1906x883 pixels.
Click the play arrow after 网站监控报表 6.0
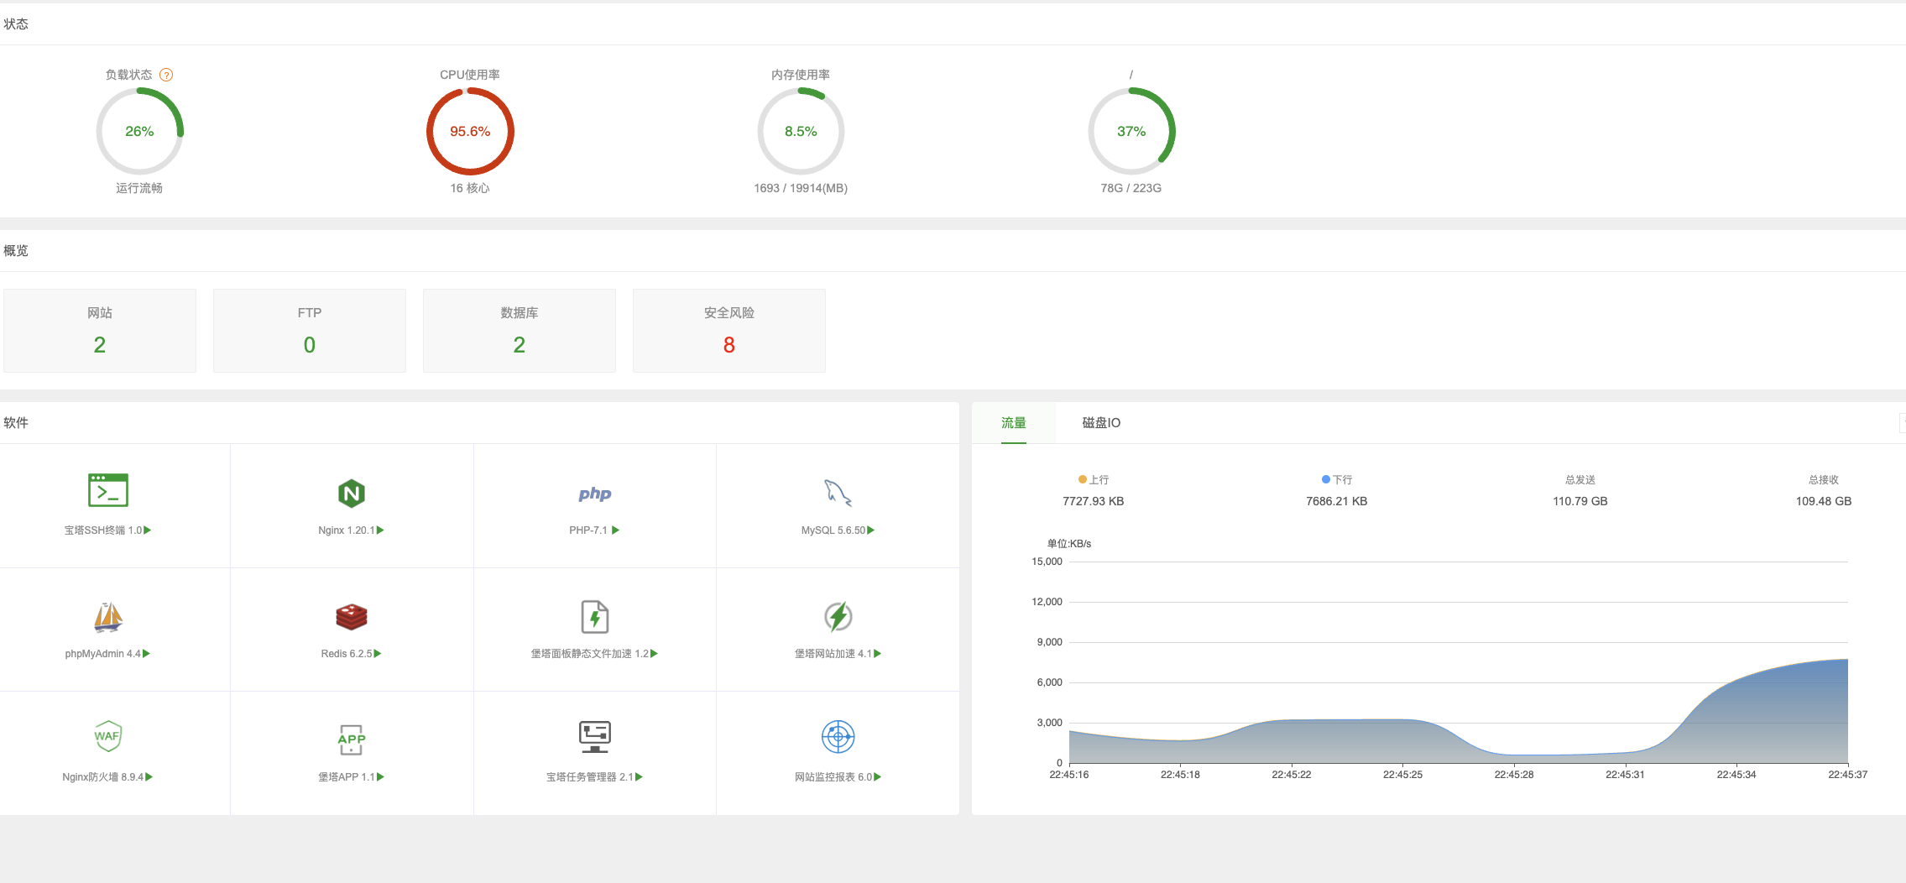pos(877,777)
